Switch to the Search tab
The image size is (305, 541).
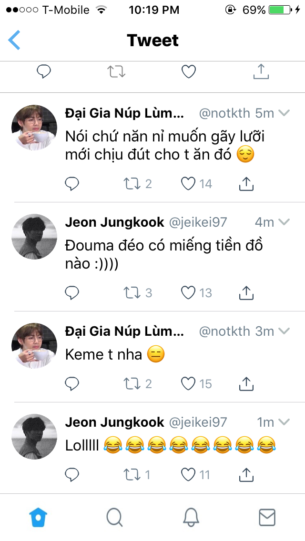(x=114, y=517)
